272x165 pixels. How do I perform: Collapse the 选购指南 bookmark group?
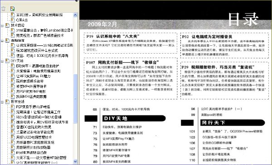click(x=2, y=41)
